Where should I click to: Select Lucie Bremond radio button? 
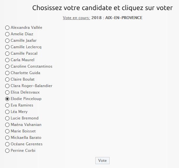[x=7, y=118]
